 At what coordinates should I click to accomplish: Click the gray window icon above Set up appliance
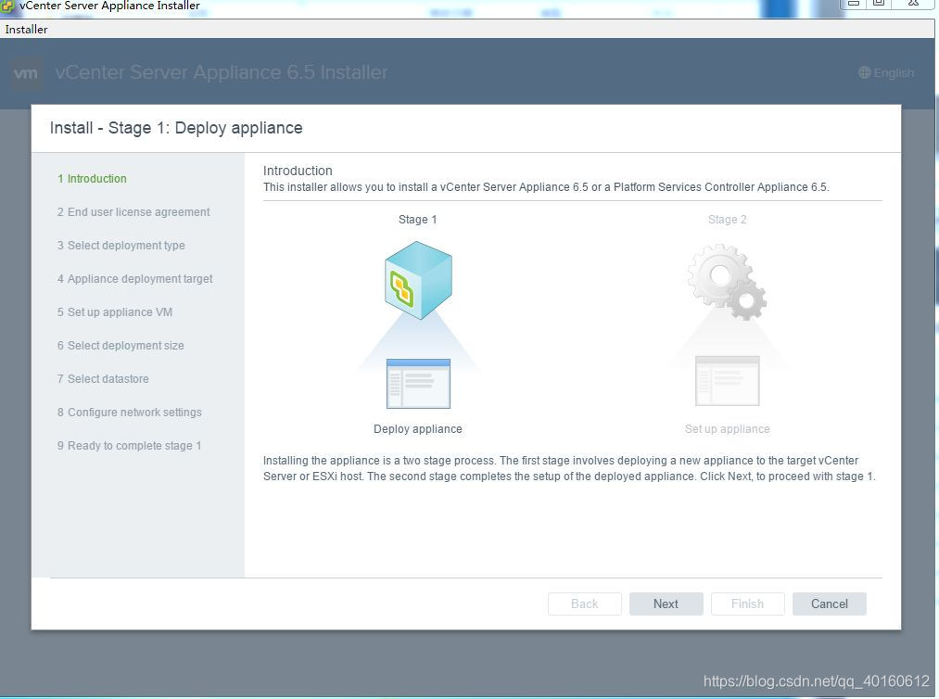tap(727, 381)
